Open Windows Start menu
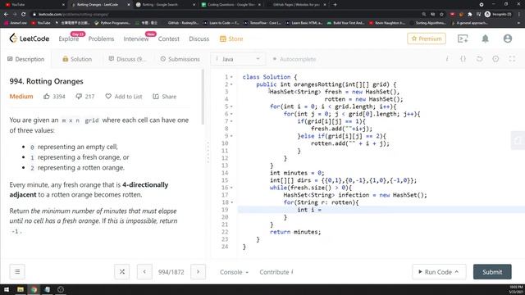Image resolution: width=525 pixels, height=295 pixels. pos(7,289)
